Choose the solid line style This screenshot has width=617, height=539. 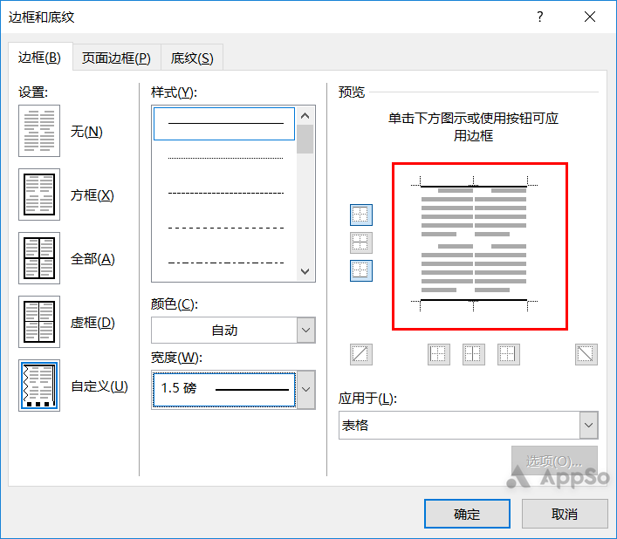point(224,124)
